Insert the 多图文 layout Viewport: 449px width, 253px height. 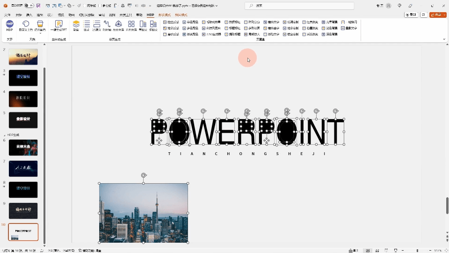click(153, 25)
